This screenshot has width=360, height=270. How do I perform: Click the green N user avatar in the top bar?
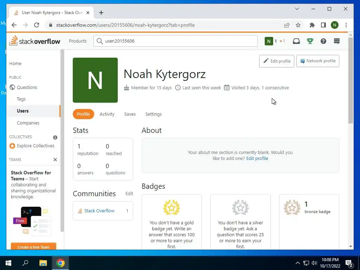pyautogui.click(x=269, y=41)
